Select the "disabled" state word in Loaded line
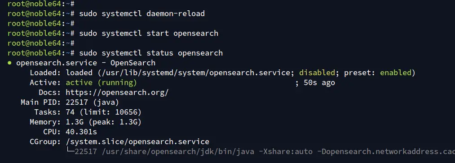 317,73
